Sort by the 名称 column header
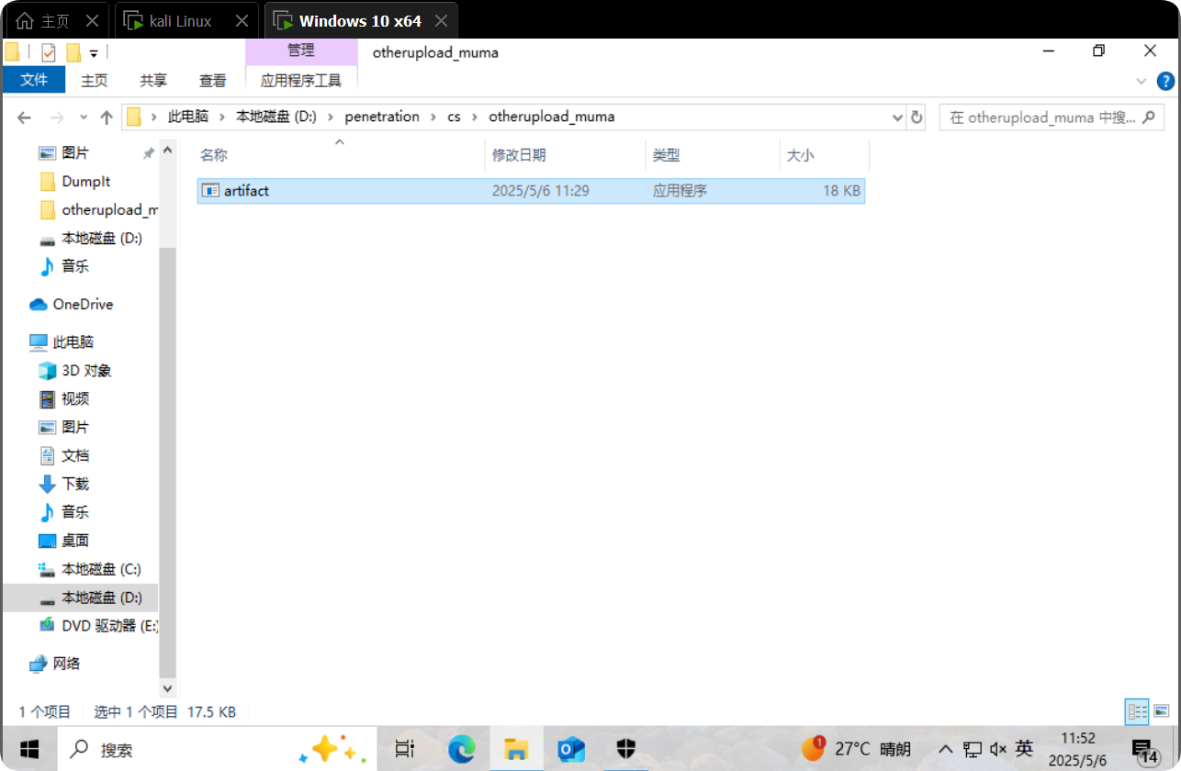Screen dimensions: 1181x771 point(340,155)
